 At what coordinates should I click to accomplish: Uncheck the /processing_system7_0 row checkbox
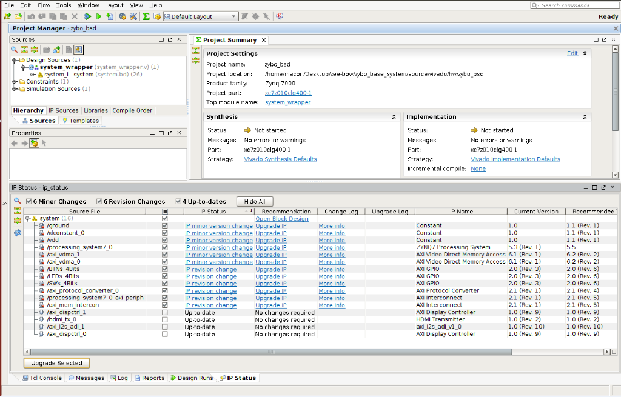pyautogui.click(x=165, y=247)
